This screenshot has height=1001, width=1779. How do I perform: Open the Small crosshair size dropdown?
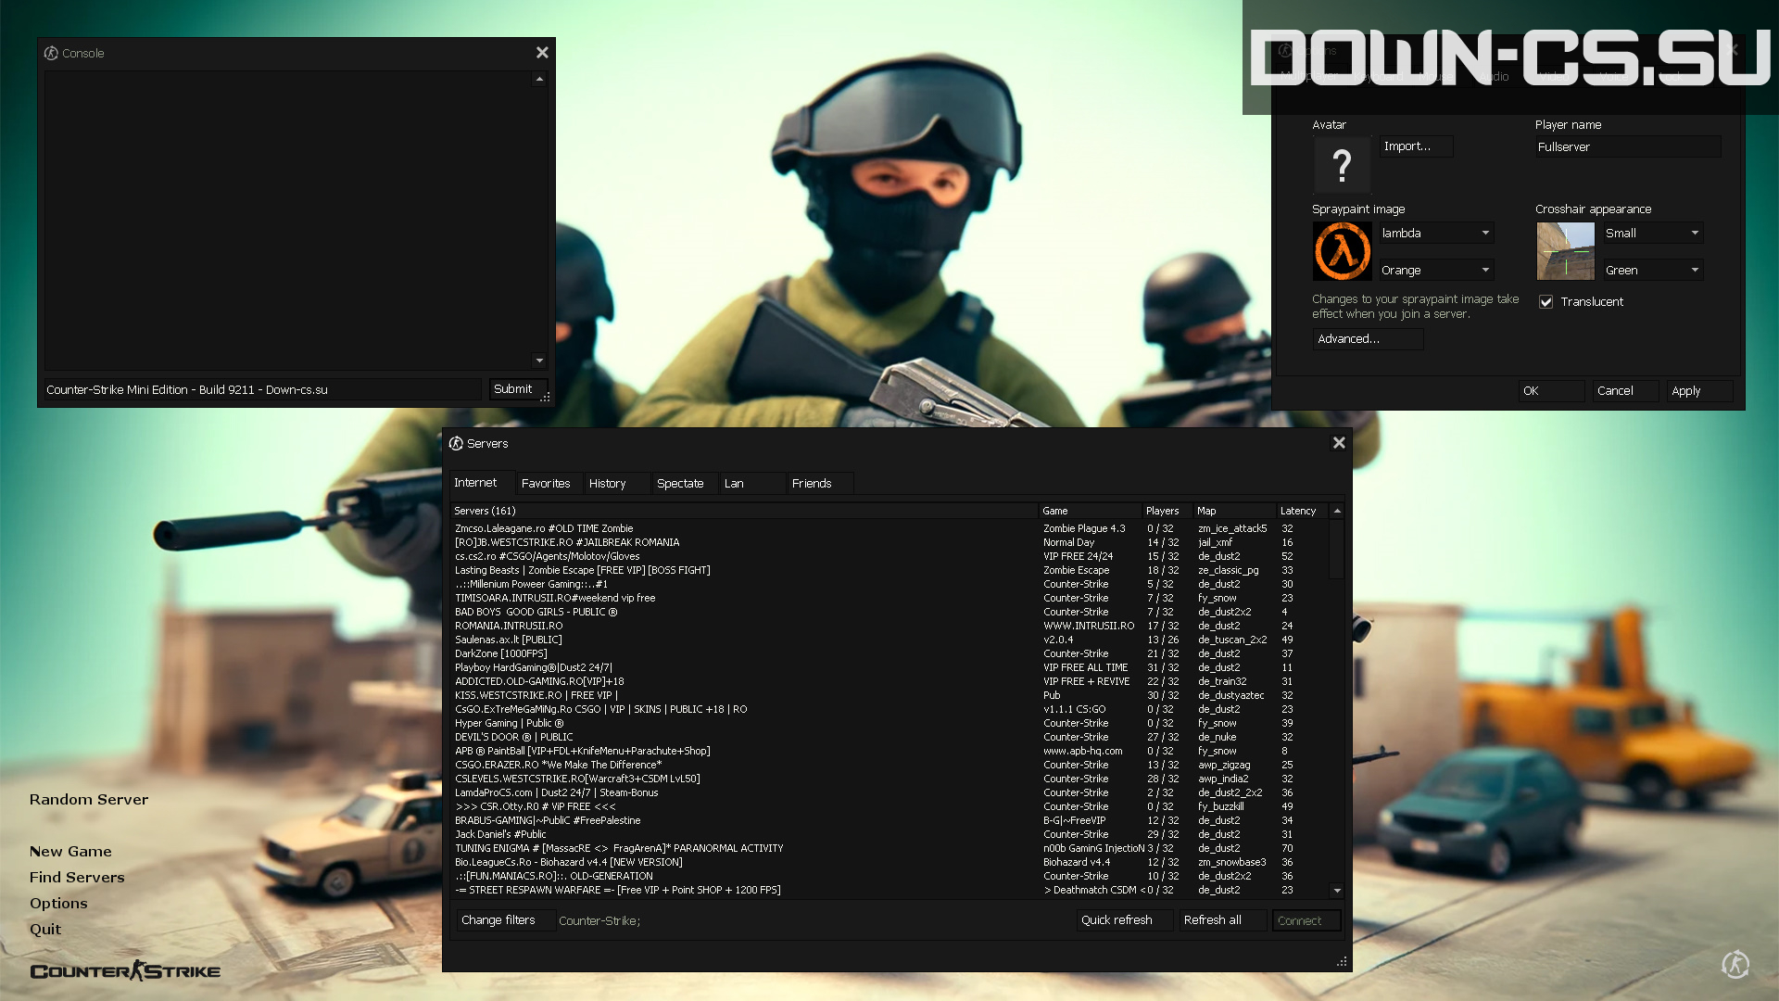pyautogui.click(x=1653, y=234)
